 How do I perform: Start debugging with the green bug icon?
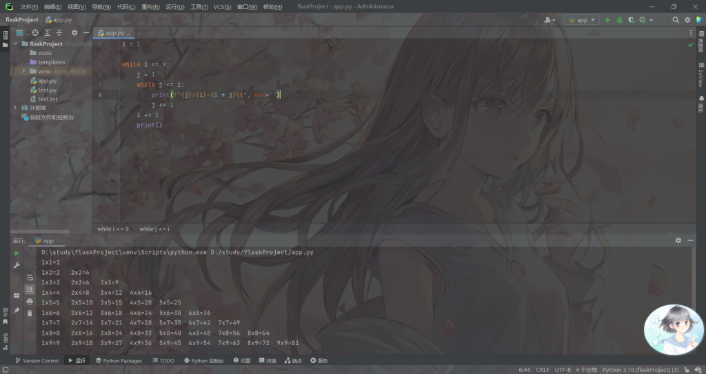click(x=619, y=20)
